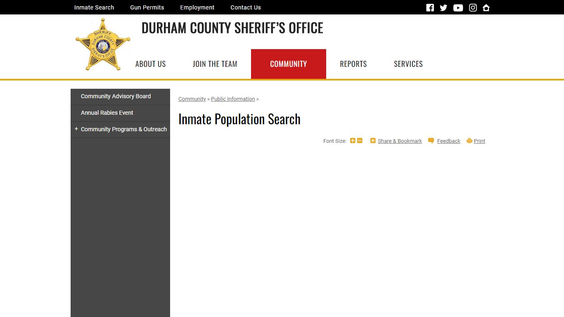
Task: Go to Gun Permits page
Action: click(147, 7)
